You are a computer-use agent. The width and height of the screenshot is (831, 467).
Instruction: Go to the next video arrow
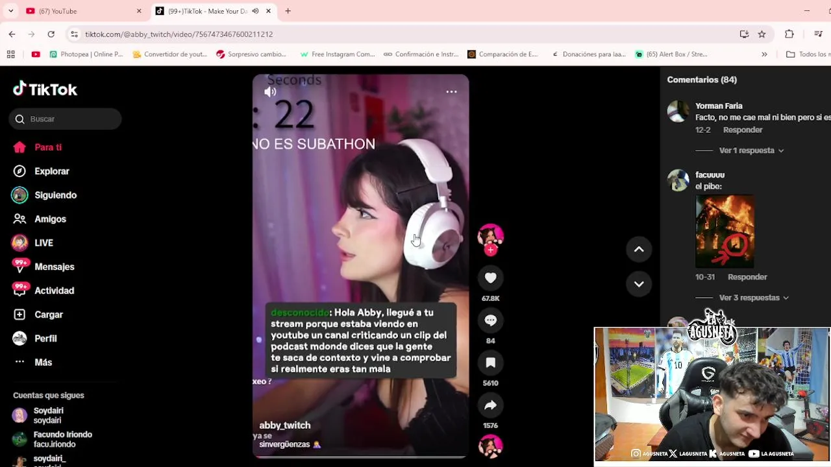(x=639, y=283)
